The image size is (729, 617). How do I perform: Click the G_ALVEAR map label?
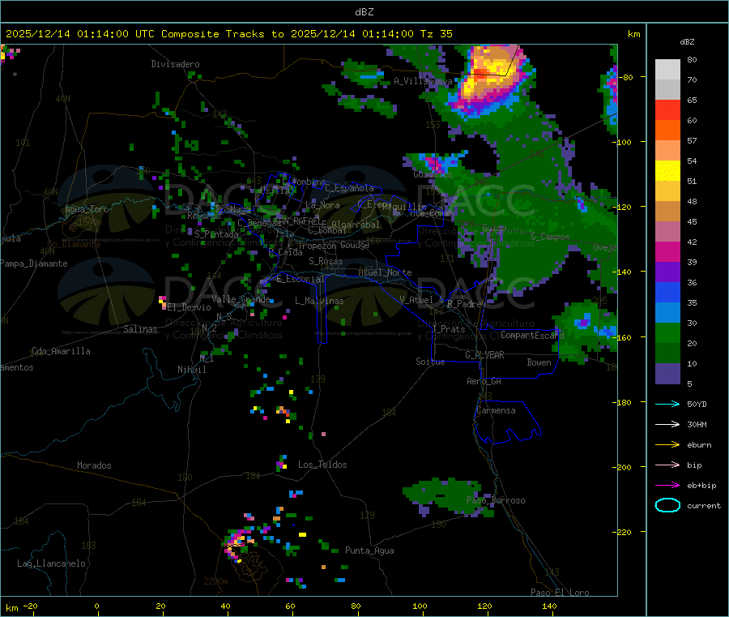click(484, 355)
